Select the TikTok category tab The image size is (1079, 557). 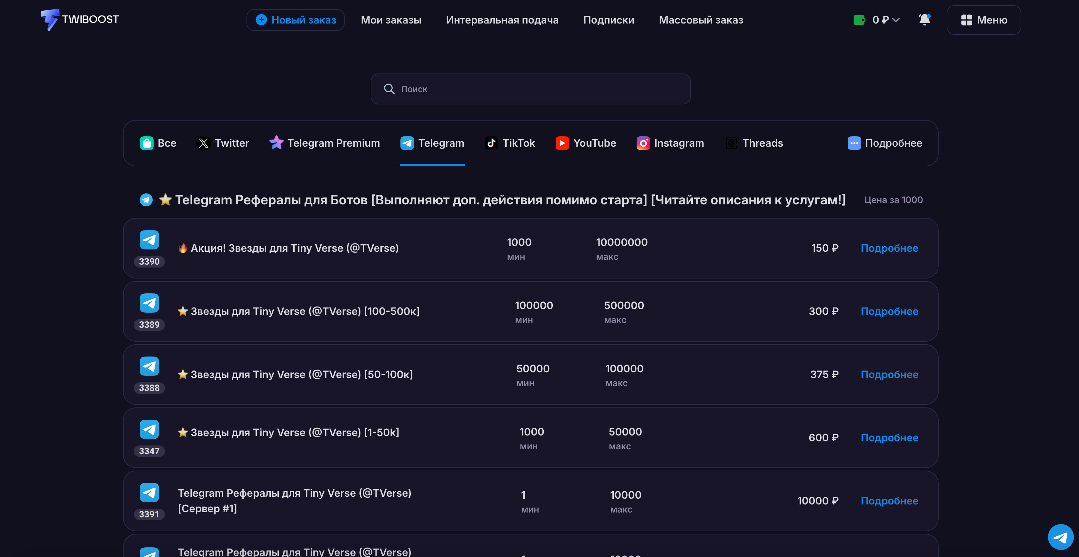[510, 143]
